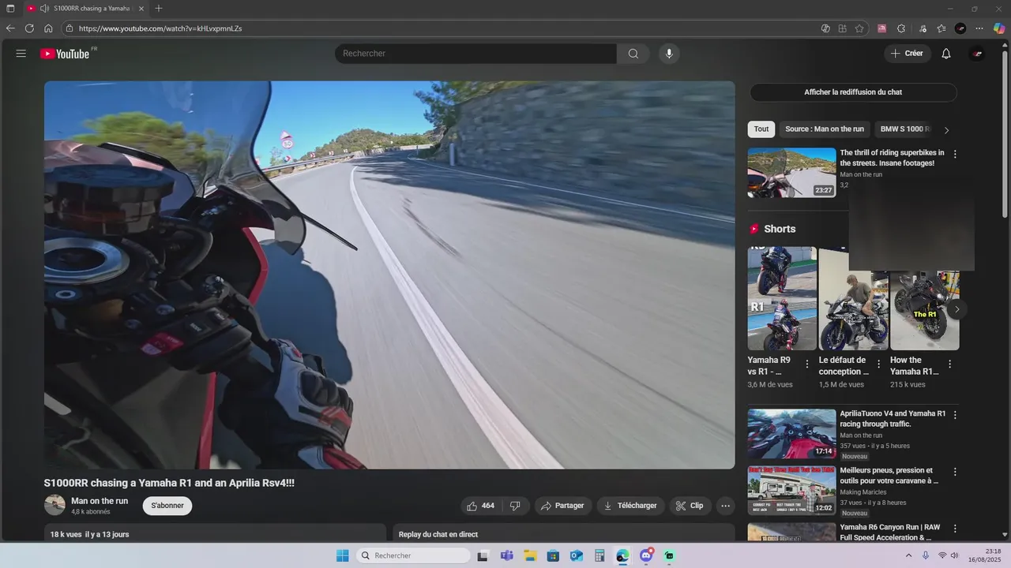
Task: Open the Créer menu button
Action: click(907, 54)
